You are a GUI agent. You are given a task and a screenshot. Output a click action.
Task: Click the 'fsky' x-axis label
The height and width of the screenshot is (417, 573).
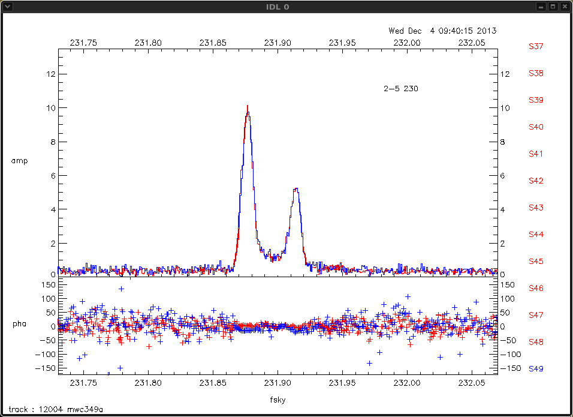pyautogui.click(x=277, y=398)
